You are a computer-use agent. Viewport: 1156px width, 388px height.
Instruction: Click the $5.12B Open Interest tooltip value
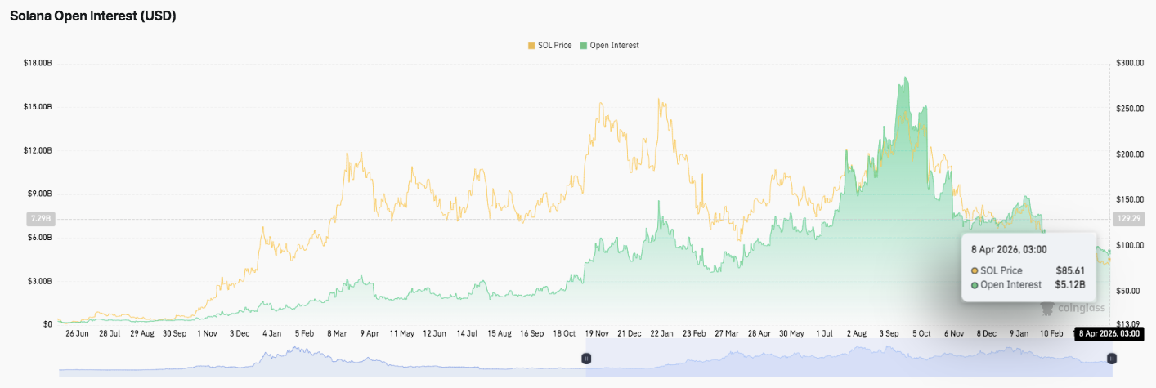click(1069, 285)
